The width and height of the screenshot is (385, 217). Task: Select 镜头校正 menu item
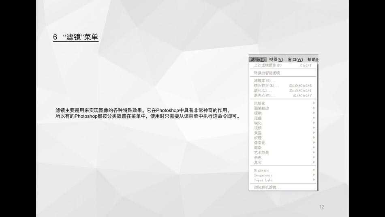pyautogui.click(x=266, y=86)
